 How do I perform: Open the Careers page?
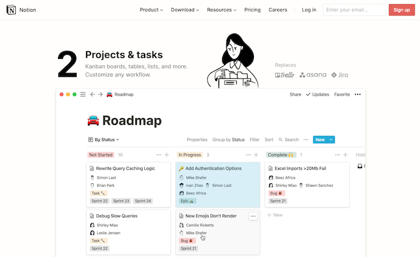[x=278, y=10]
